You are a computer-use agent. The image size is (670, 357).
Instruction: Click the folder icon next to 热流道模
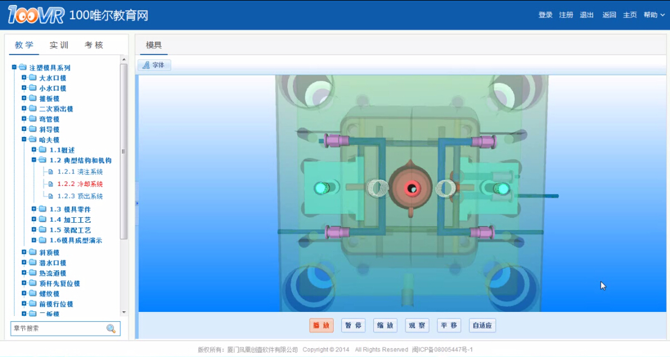[x=33, y=273]
